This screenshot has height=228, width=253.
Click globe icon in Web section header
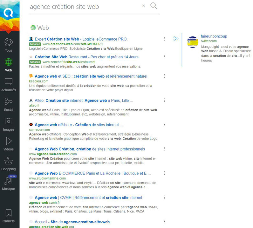point(33,28)
